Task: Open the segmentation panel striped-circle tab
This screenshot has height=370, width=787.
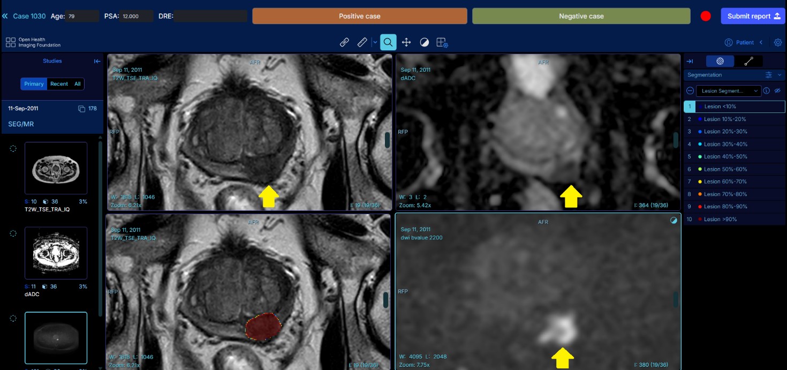Action: 720,61
